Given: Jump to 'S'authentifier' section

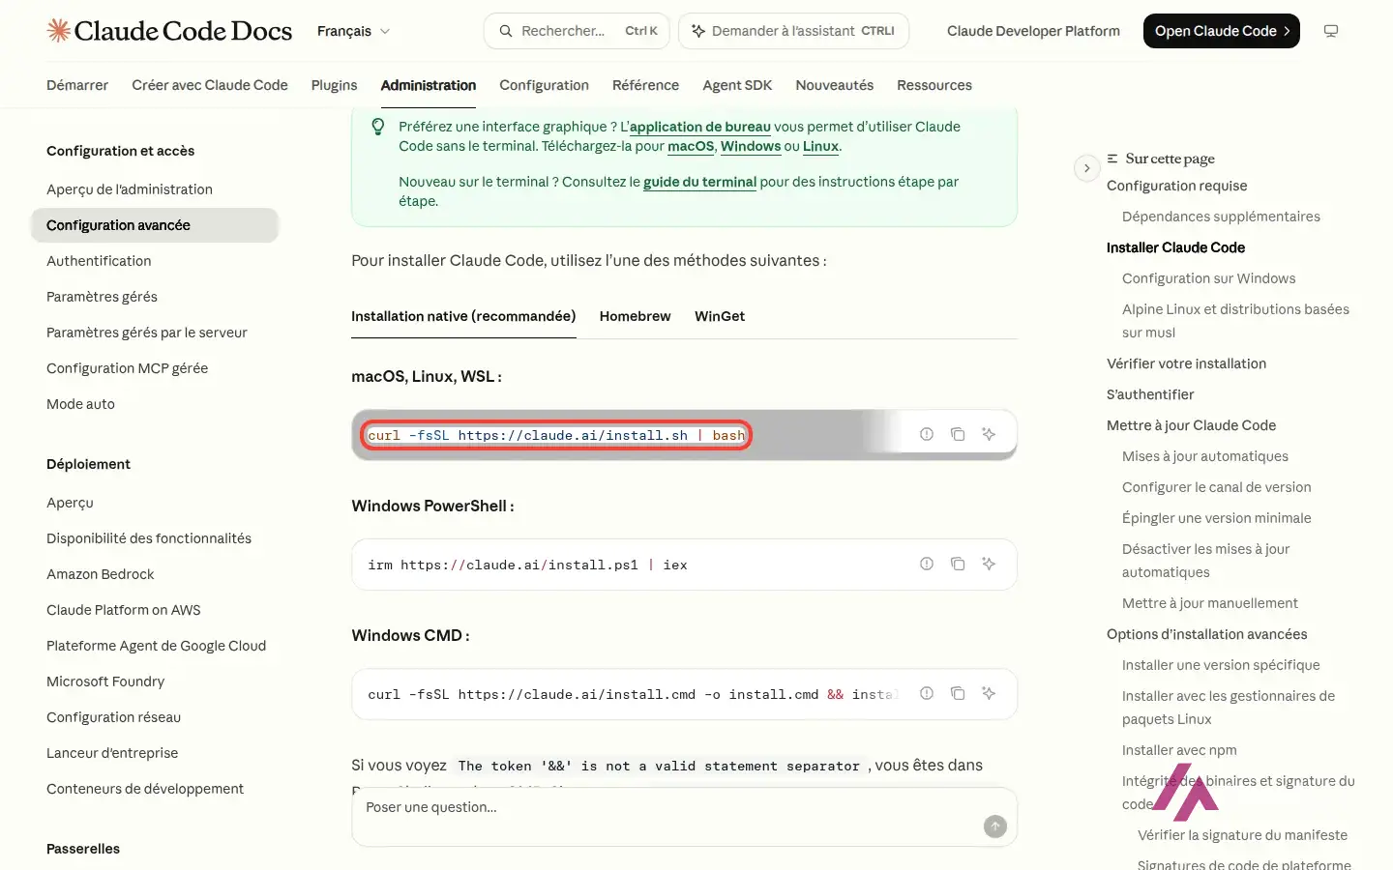Looking at the screenshot, I should (x=1150, y=394).
